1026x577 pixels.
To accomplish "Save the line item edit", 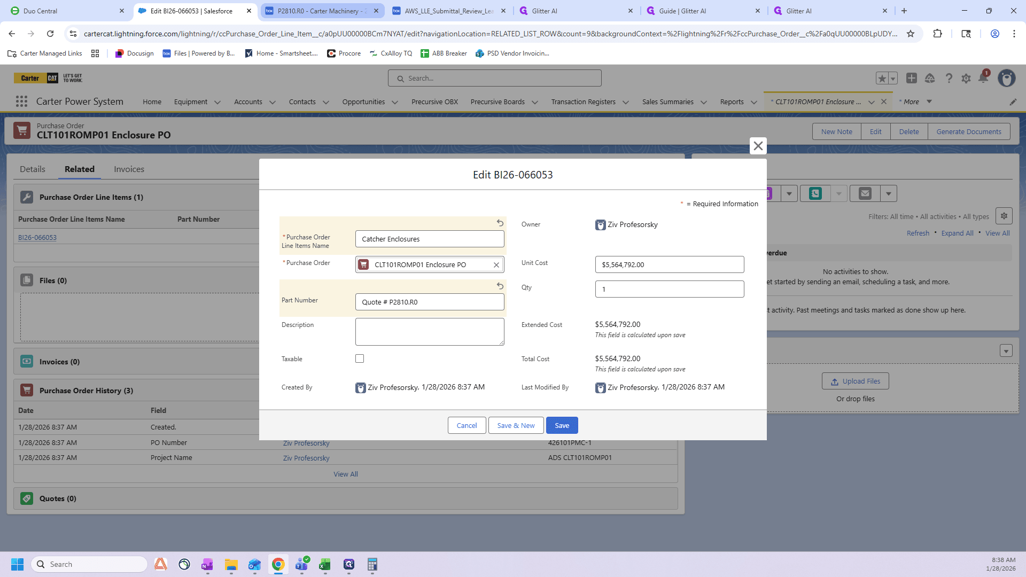I will [562, 425].
